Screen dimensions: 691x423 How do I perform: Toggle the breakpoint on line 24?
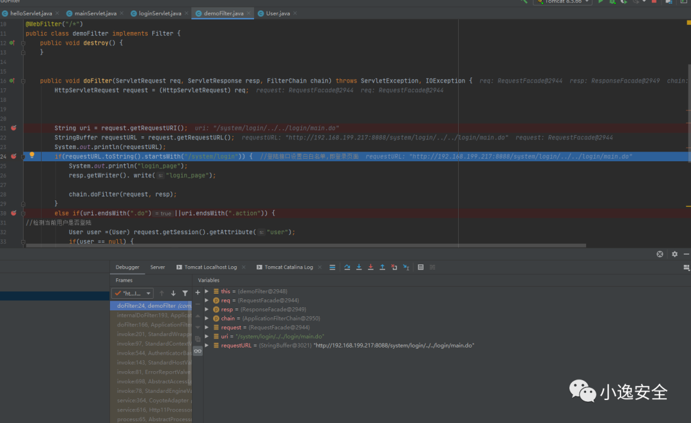(x=13, y=156)
